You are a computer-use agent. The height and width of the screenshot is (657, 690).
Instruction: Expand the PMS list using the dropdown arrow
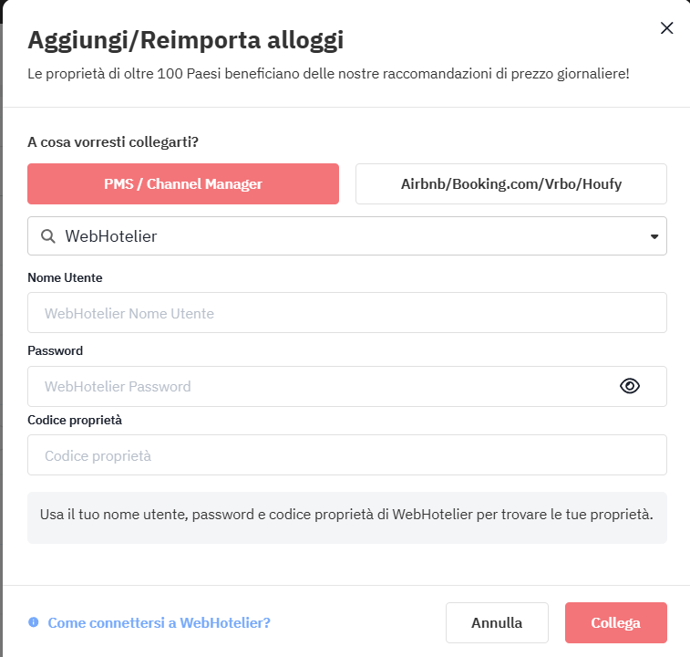654,236
